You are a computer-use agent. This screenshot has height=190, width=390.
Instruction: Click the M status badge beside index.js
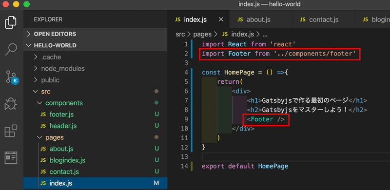[x=156, y=183]
